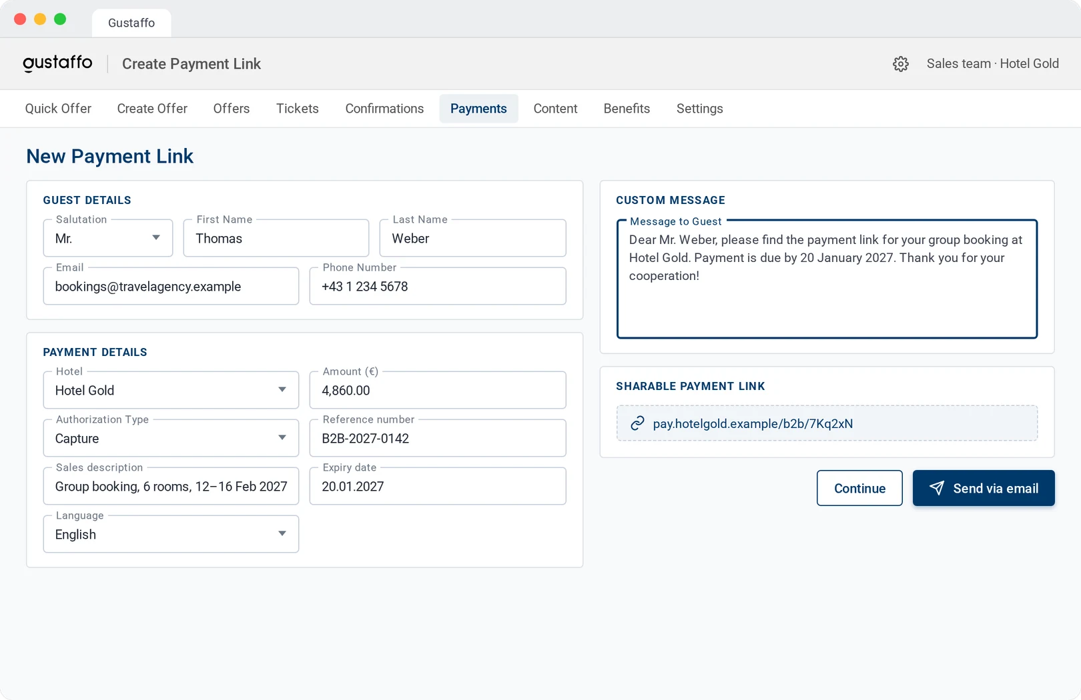1081x700 pixels.
Task: Click the pay.hotelgold.example payment link
Action: pyautogui.click(x=753, y=423)
